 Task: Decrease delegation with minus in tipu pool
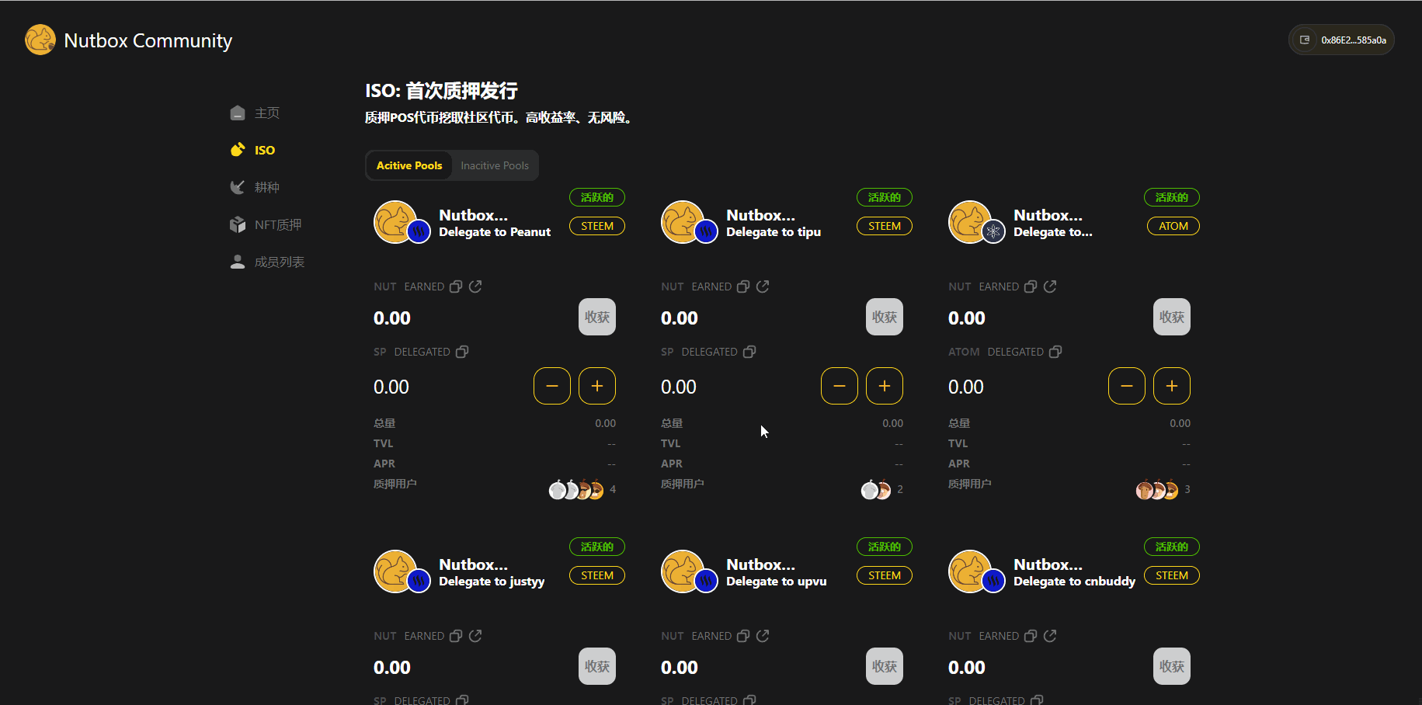coord(839,386)
